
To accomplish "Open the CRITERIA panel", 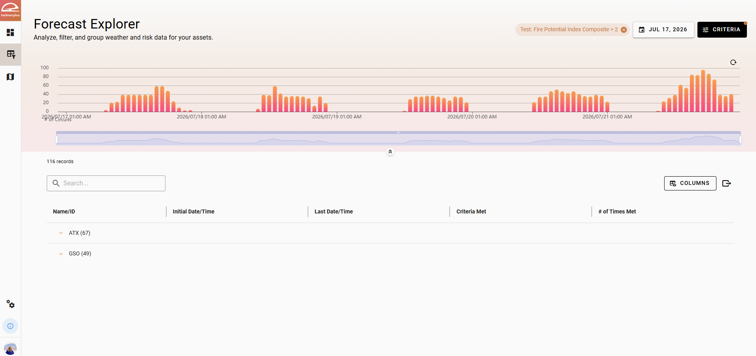I will (x=722, y=30).
